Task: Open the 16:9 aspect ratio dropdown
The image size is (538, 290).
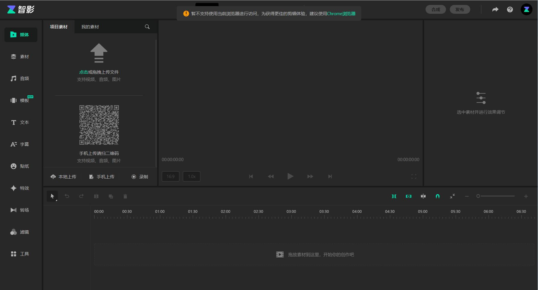Action: coord(171,177)
